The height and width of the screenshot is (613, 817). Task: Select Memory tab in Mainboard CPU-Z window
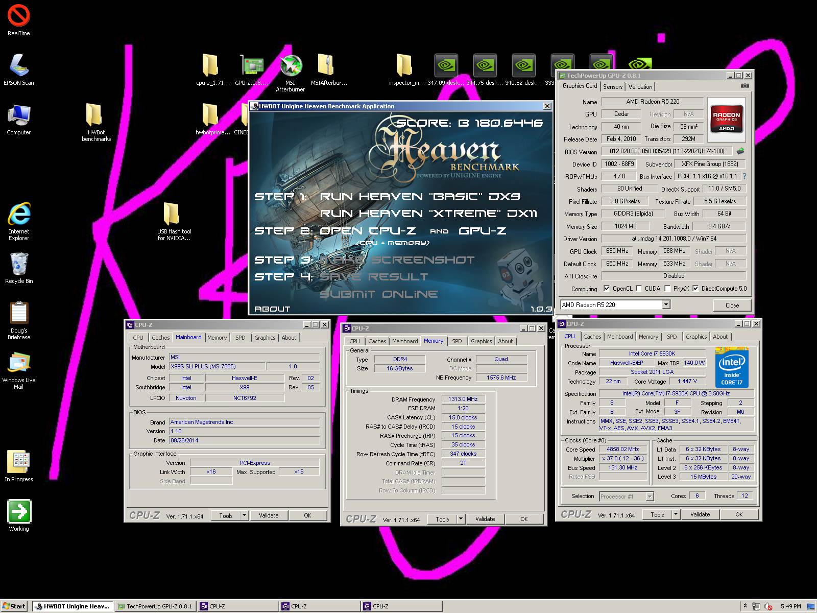[217, 338]
